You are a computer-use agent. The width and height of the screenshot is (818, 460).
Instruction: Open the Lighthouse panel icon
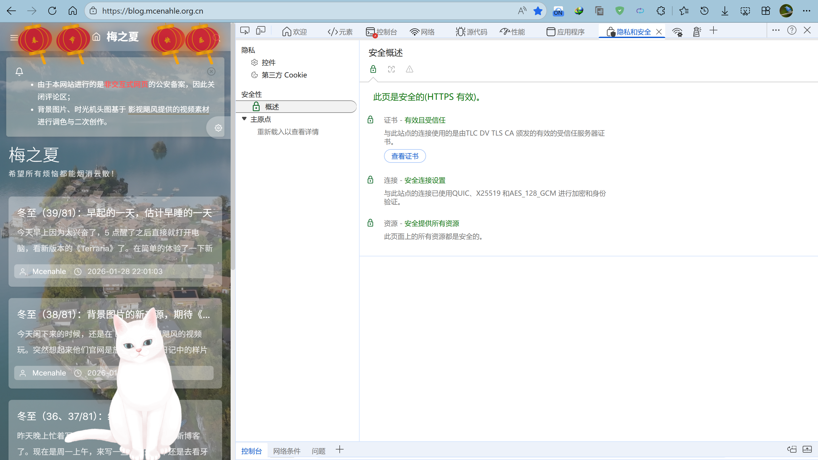coord(697,31)
